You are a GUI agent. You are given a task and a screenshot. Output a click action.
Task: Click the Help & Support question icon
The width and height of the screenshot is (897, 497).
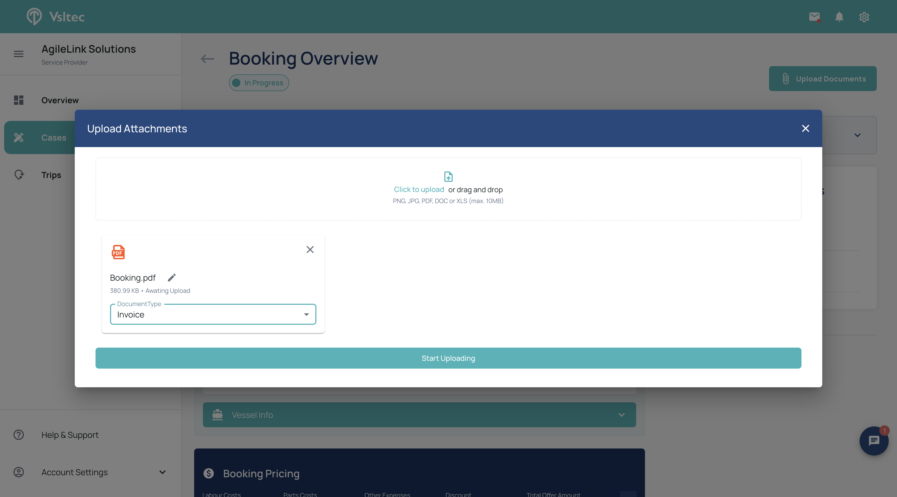click(19, 435)
